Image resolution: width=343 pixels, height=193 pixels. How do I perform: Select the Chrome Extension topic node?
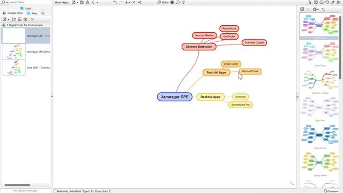click(199, 47)
